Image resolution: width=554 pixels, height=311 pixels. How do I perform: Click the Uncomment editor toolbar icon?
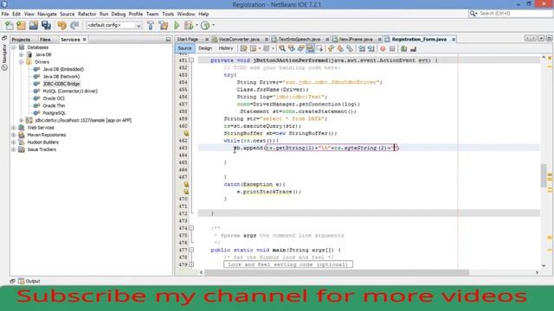[413, 48]
